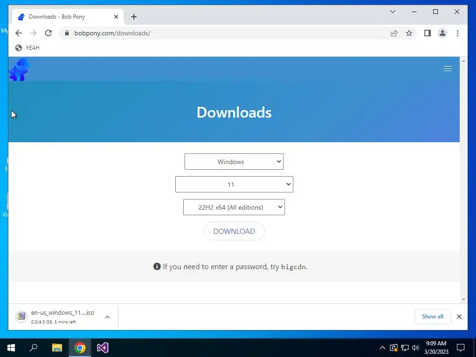Open Chrome's three-dot menu
Image resolution: width=476 pixels, height=357 pixels.
(x=457, y=33)
